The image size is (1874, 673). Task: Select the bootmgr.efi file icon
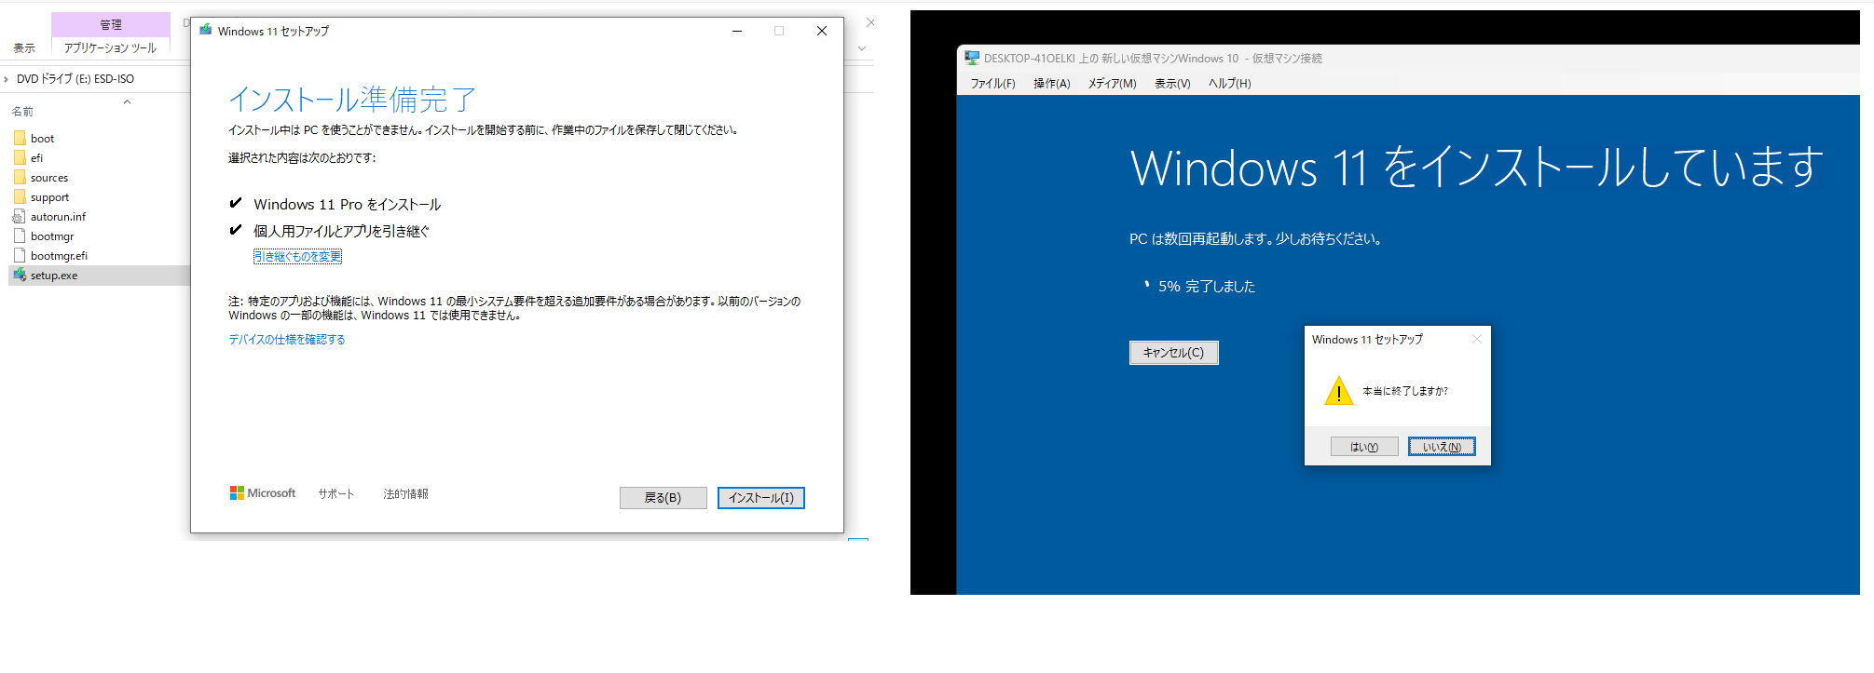20,256
